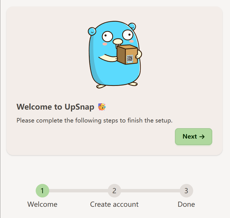Click the gopher's left eye
The width and height of the screenshot is (230, 218).
[107, 36]
